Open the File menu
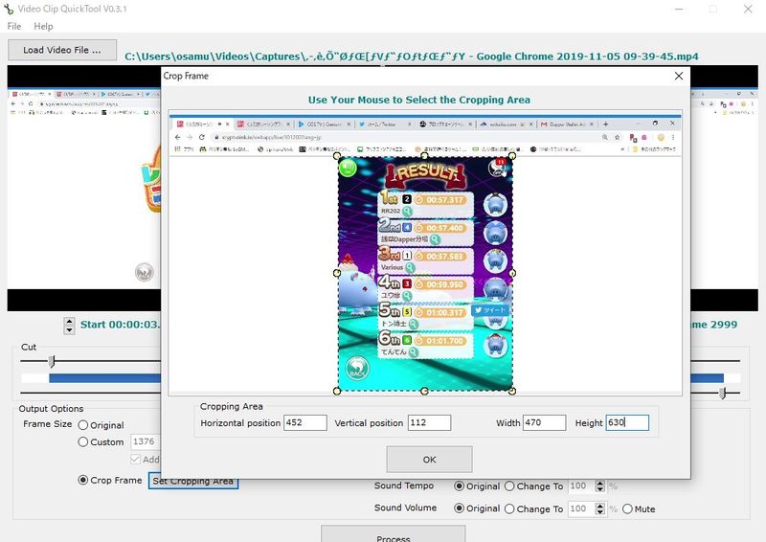 click(x=15, y=27)
